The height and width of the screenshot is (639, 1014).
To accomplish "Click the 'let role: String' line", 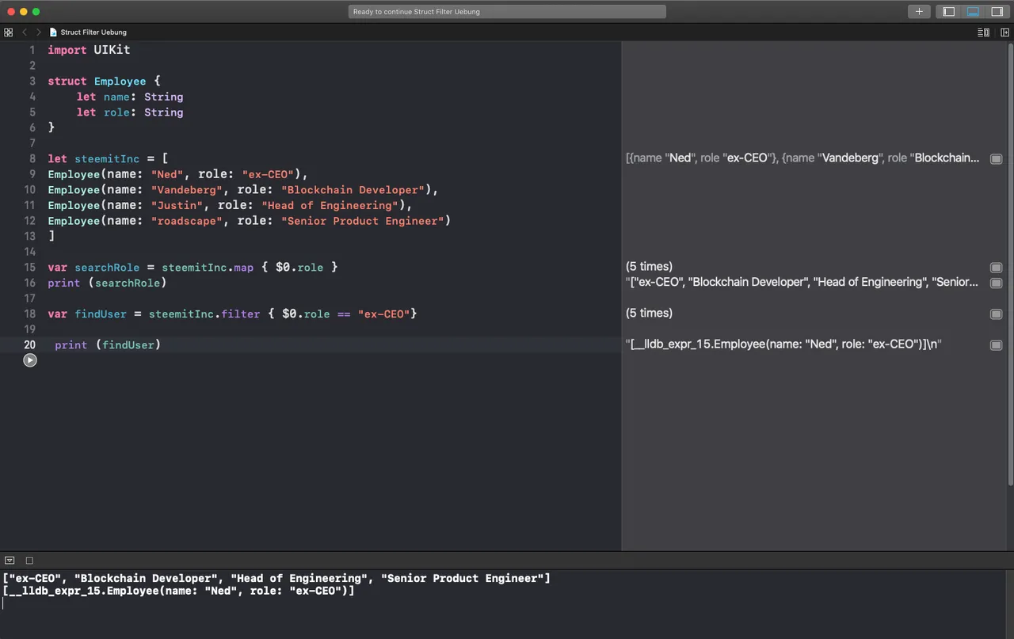I will coord(130,112).
